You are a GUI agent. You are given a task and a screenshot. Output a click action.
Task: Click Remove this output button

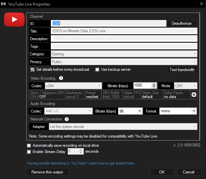point(48,172)
